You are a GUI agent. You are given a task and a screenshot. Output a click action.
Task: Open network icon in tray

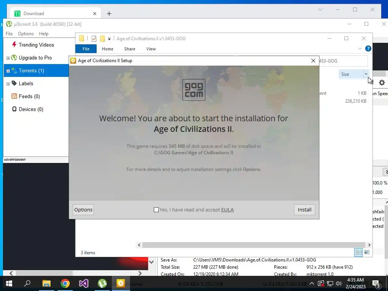(330, 283)
